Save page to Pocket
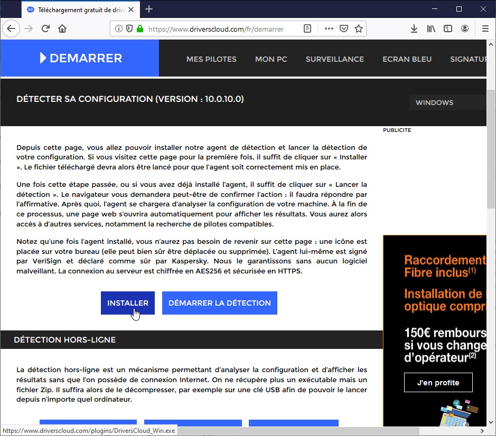This screenshot has height=436, width=496. click(344, 29)
